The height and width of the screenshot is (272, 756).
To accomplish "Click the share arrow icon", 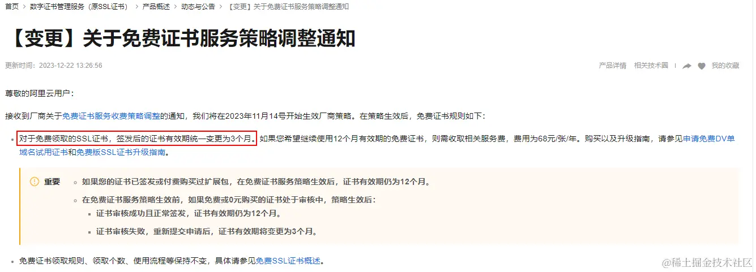I will pyautogui.click(x=687, y=66).
